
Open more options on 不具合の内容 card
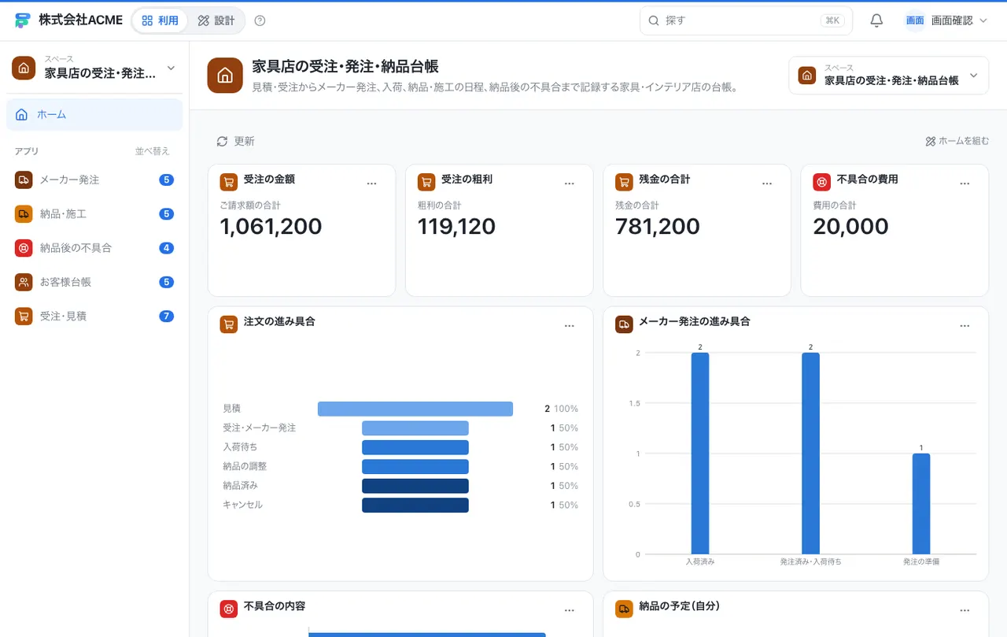pyautogui.click(x=570, y=610)
